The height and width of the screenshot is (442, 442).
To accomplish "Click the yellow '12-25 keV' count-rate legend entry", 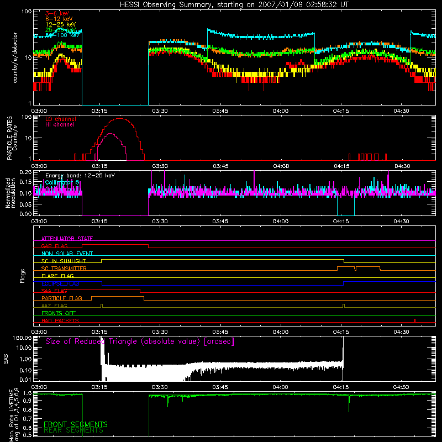I will [x=61, y=24].
